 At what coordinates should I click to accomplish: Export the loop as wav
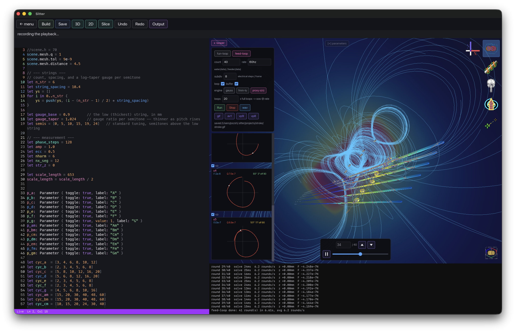point(245,108)
